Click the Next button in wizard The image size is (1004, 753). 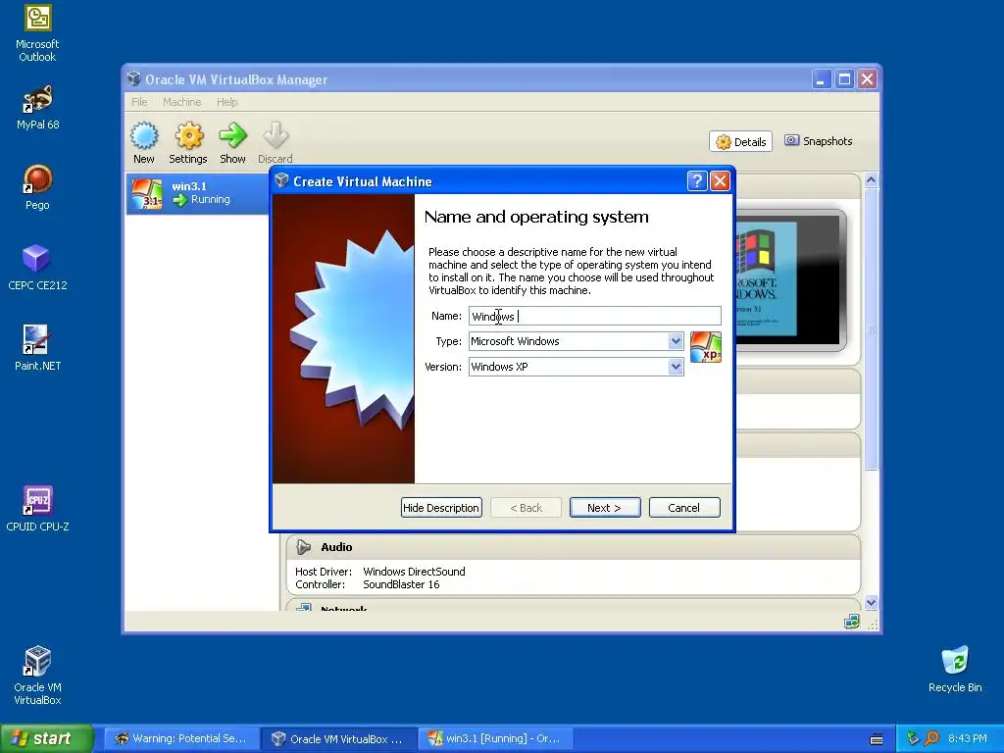point(605,508)
